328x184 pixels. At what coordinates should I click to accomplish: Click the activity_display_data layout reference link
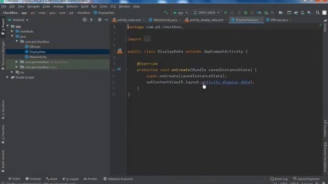tap(226, 82)
